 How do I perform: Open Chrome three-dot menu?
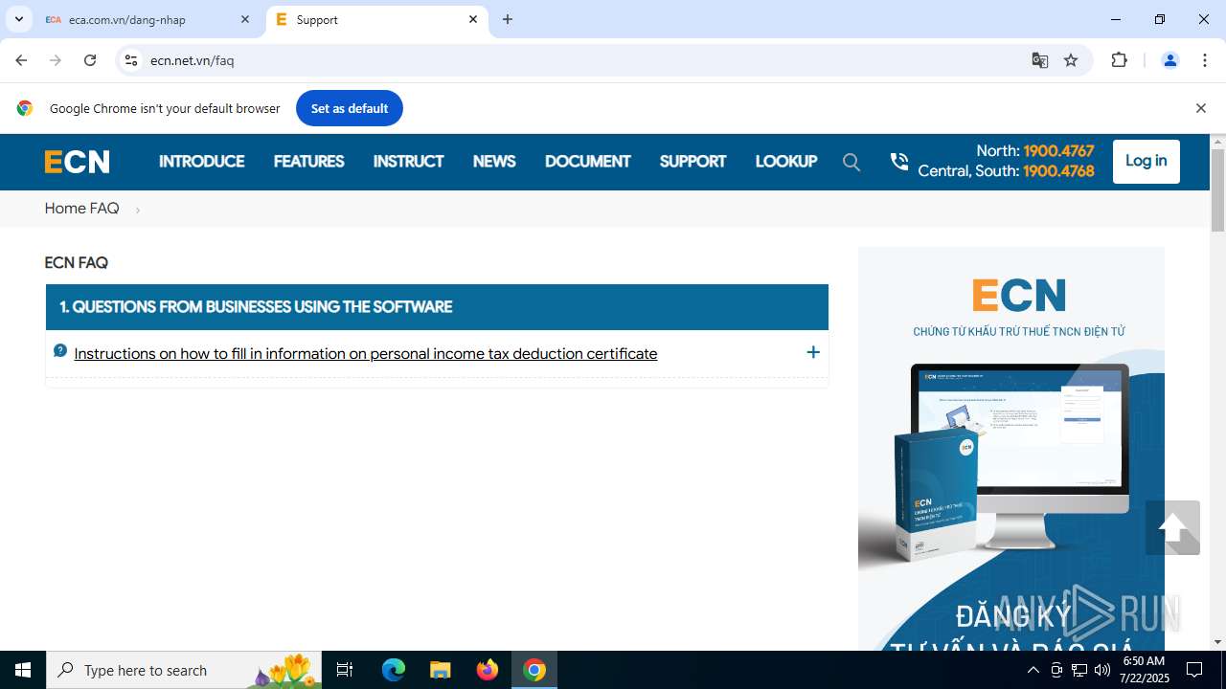coord(1205,60)
